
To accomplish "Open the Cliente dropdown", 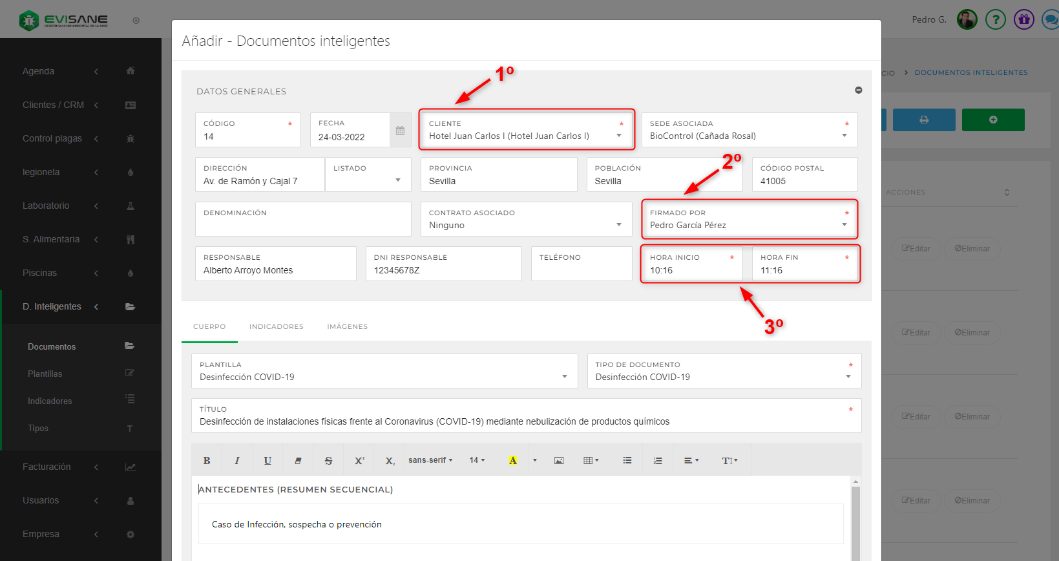I will tap(527, 136).
